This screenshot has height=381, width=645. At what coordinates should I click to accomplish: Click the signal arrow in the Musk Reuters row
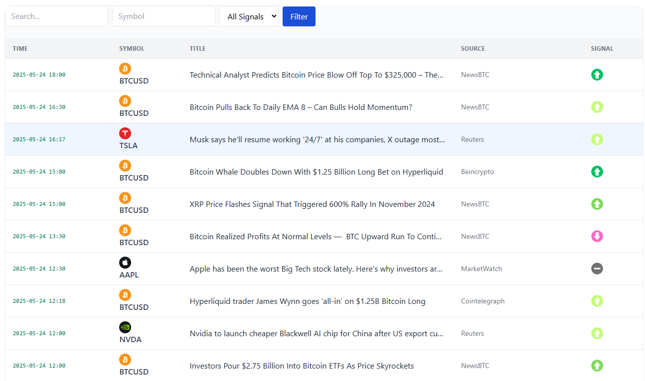[597, 139]
